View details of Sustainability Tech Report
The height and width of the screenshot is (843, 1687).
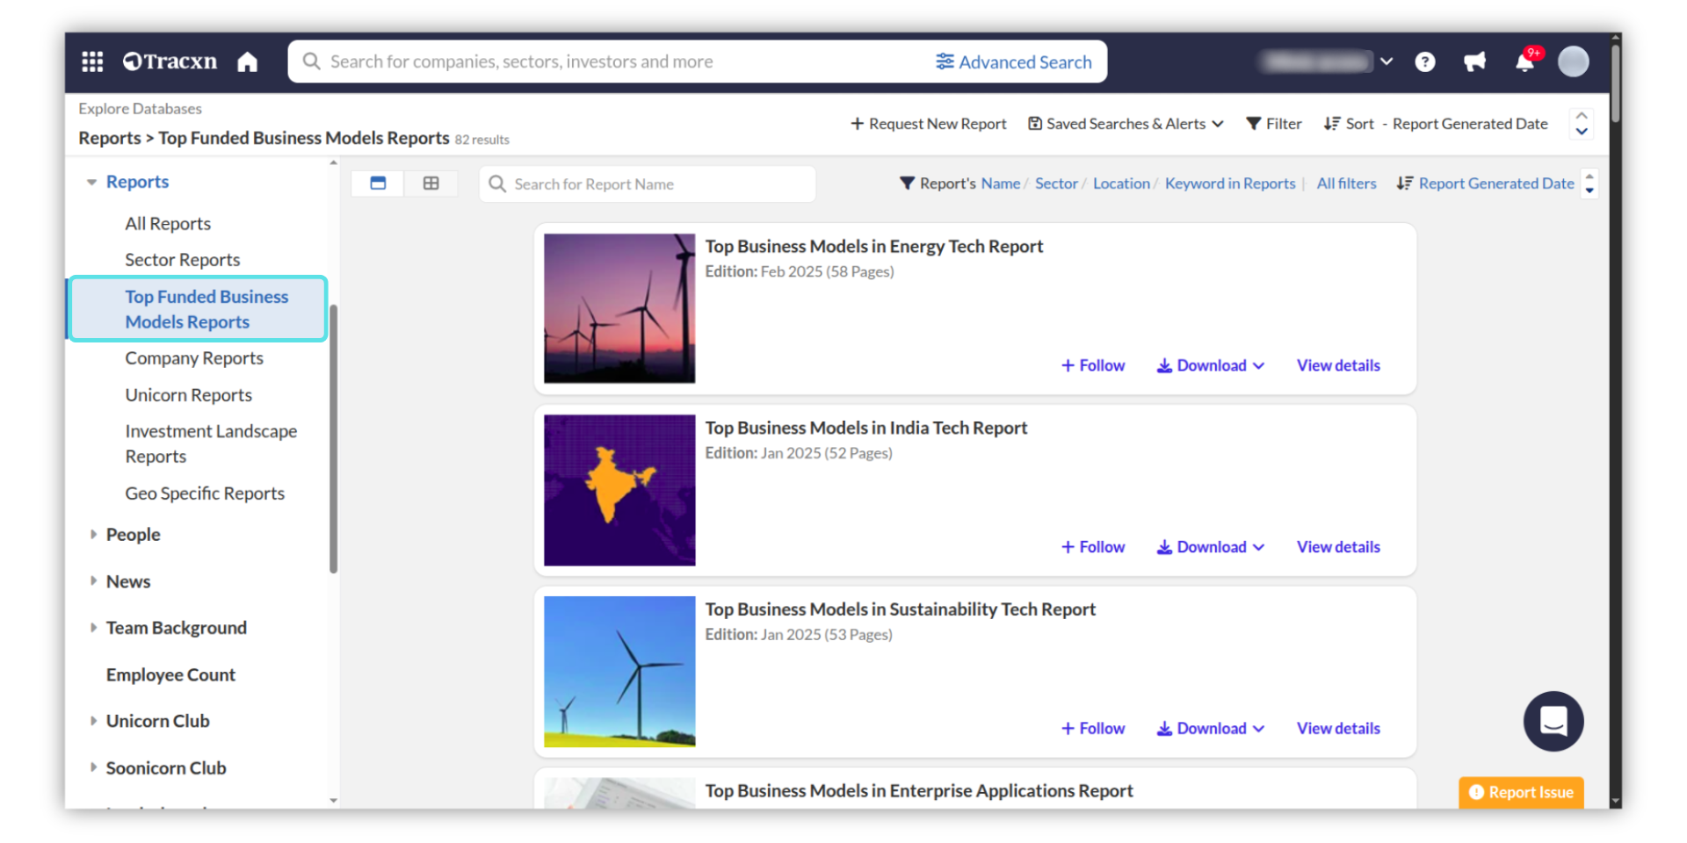1337,729
